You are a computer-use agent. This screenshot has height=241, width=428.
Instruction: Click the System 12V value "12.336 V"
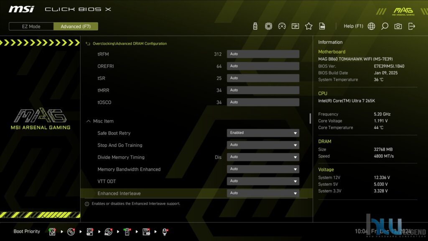click(x=382, y=177)
